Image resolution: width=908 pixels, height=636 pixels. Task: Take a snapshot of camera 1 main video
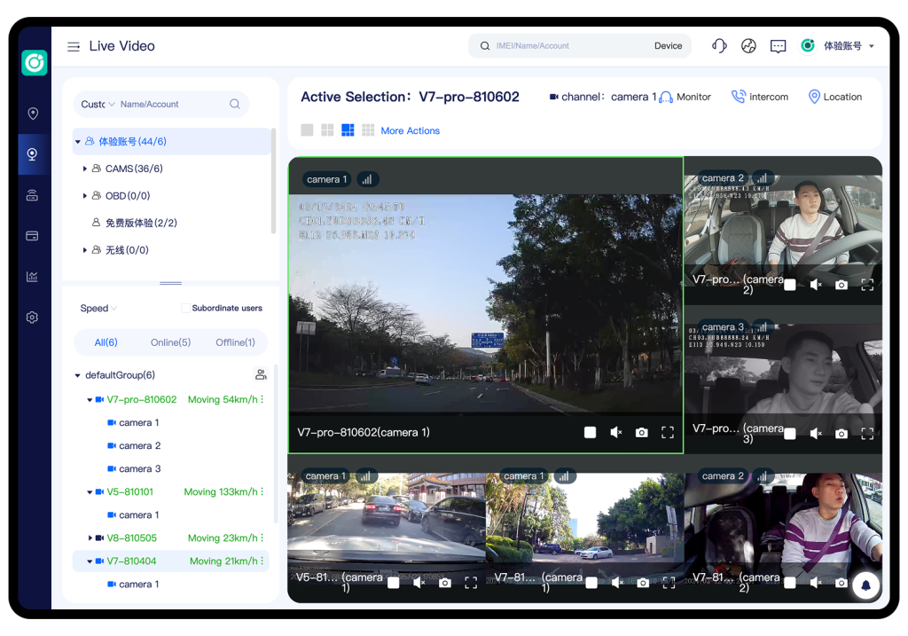pos(641,432)
